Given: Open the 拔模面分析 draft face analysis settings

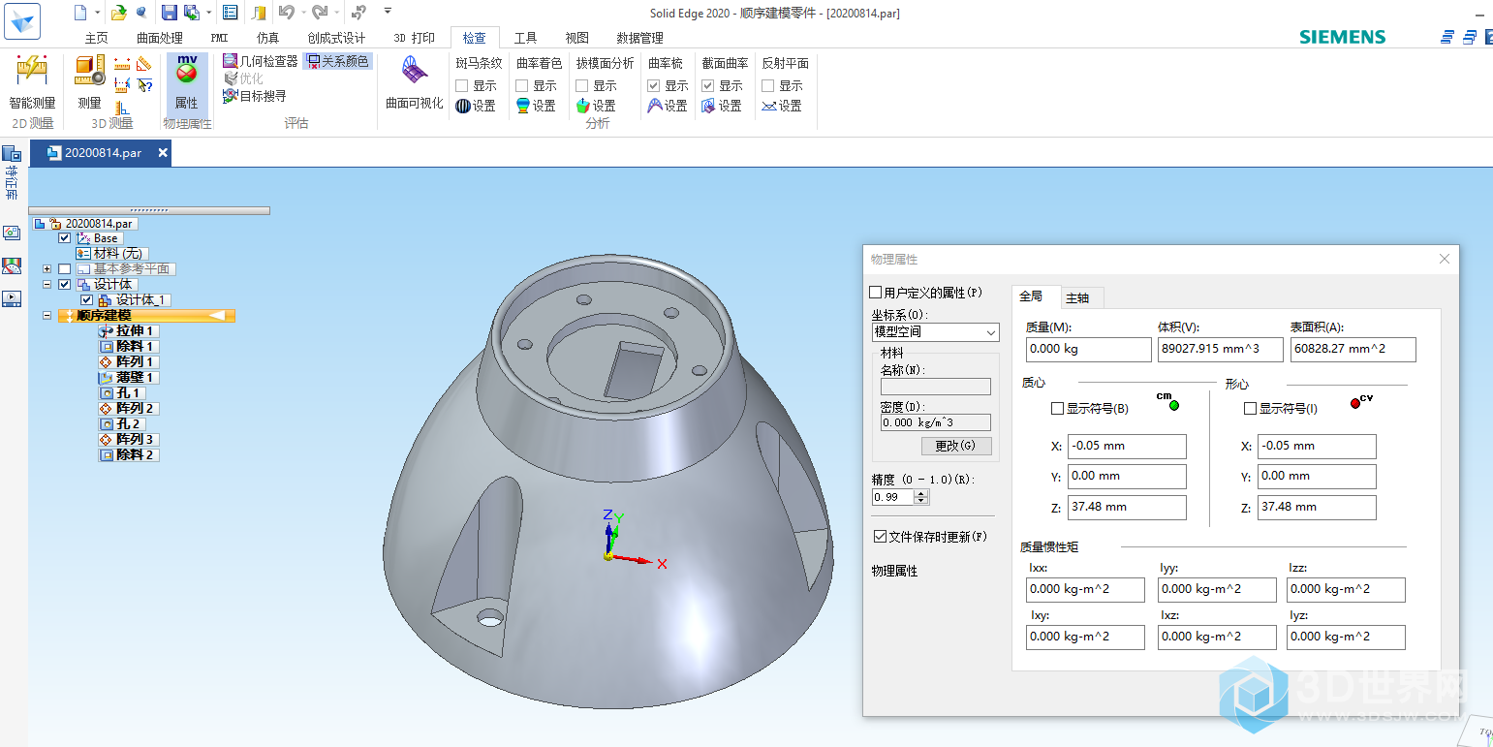Looking at the screenshot, I should tap(596, 106).
